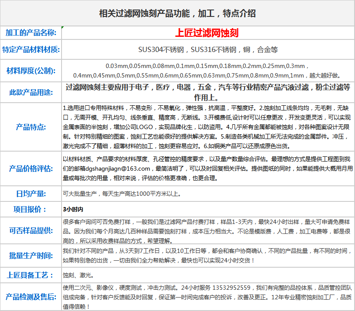Select the bold 3小时内 quote time
This screenshot has height=311, width=355.
pos(73,210)
